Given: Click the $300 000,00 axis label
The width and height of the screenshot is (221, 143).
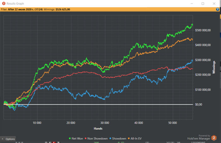Looking at the screenshot, I should (x=203, y=60).
